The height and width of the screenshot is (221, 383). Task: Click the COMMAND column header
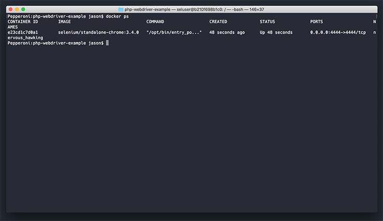coord(155,22)
